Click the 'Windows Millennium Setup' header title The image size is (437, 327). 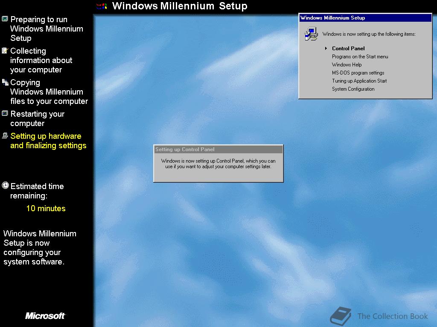click(180, 6)
